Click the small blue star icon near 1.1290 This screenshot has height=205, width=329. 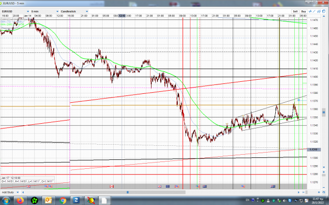point(324,172)
